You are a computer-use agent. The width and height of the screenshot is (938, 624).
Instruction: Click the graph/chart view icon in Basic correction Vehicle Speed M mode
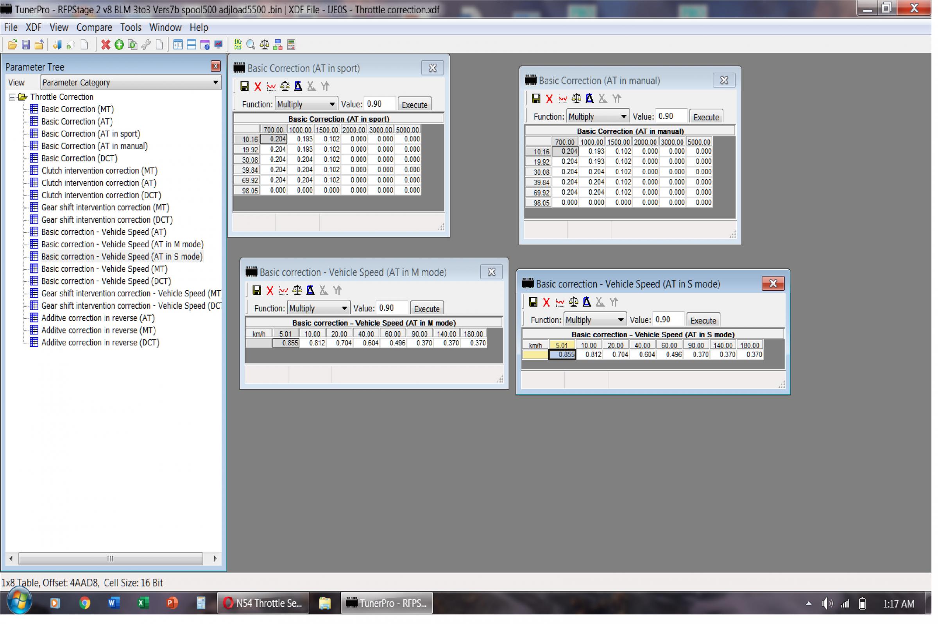[283, 290]
